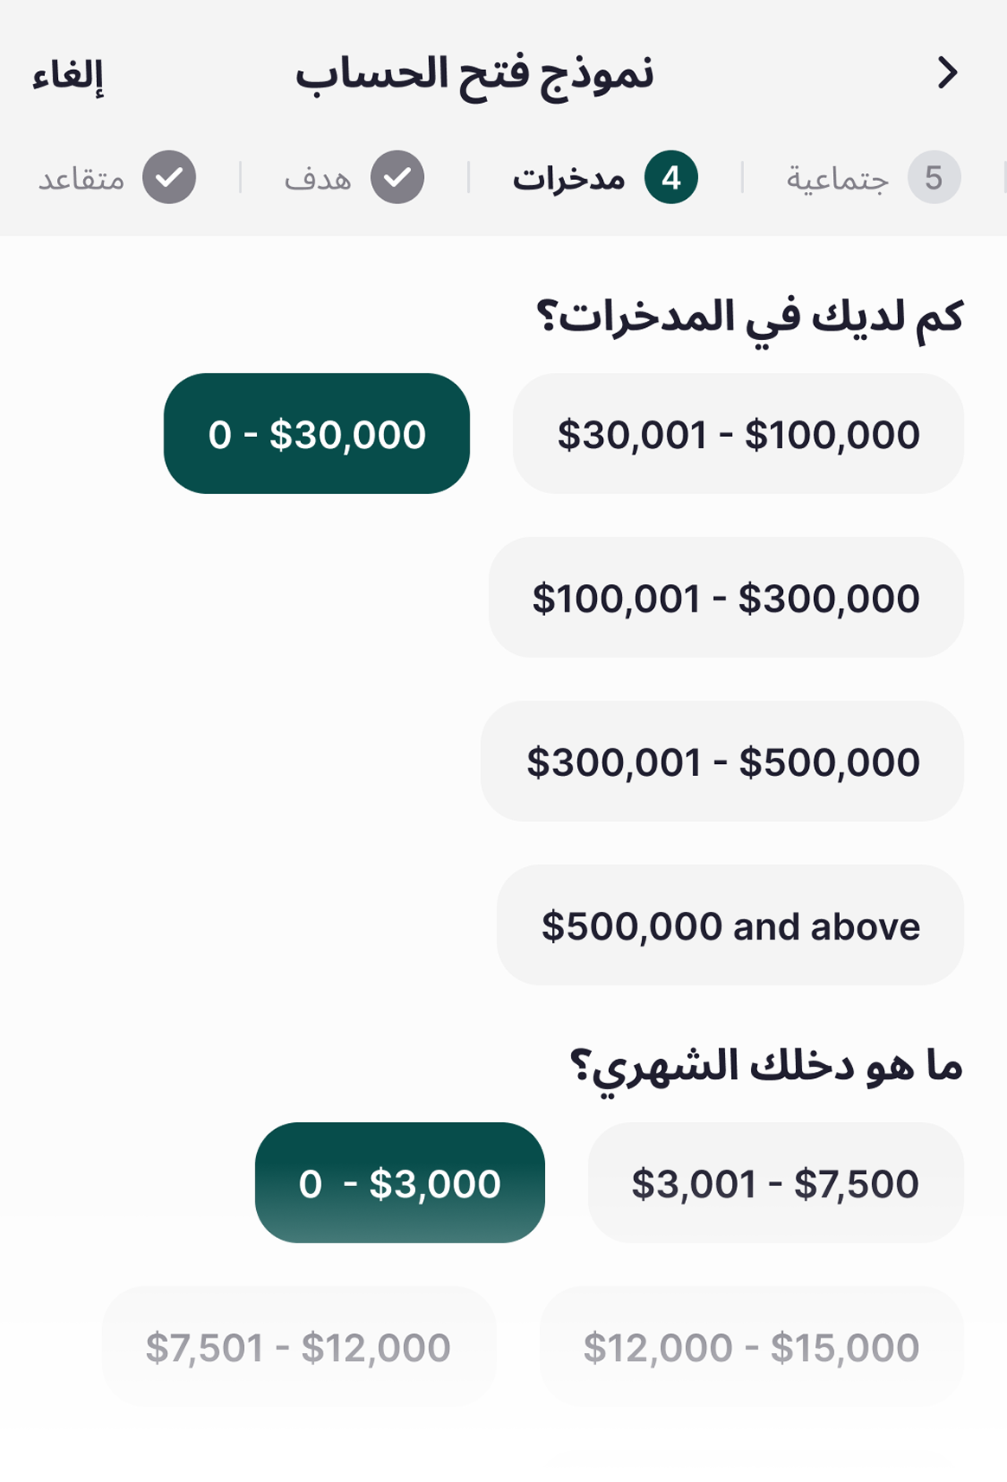This screenshot has height=1482, width=1007.
Task: Select monthly income 0 - $3,000
Action: coord(400,1183)
